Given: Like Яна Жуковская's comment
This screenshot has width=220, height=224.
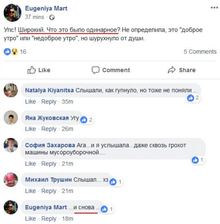Looking at the screenshot, I should (x=30, y=129).
